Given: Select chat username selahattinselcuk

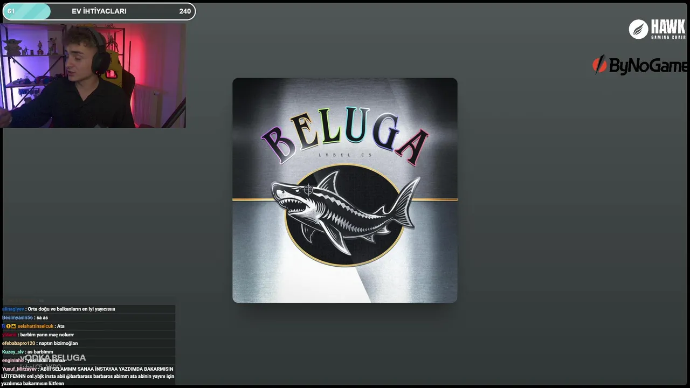Looking at the screenshot, I should point(36,326).
